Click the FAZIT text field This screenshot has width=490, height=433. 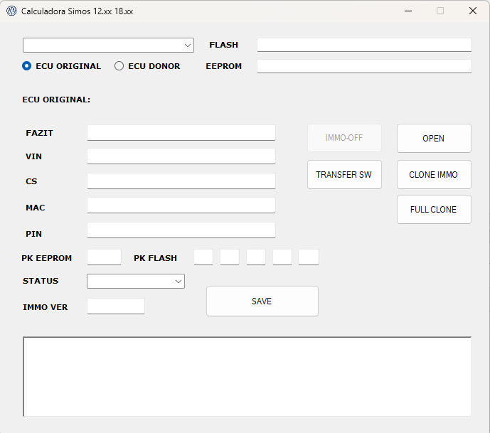click(181, 133)
